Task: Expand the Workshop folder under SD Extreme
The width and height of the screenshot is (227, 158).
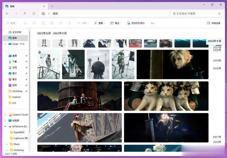Action: point(7,150)
